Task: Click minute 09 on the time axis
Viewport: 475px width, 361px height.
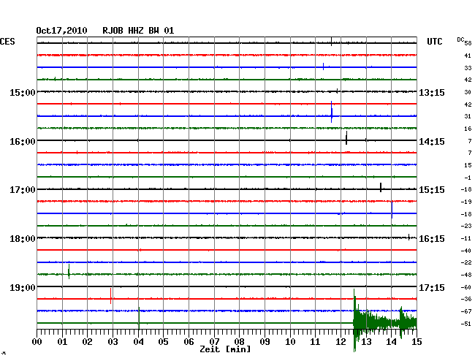Action: (x=265, y=342)
